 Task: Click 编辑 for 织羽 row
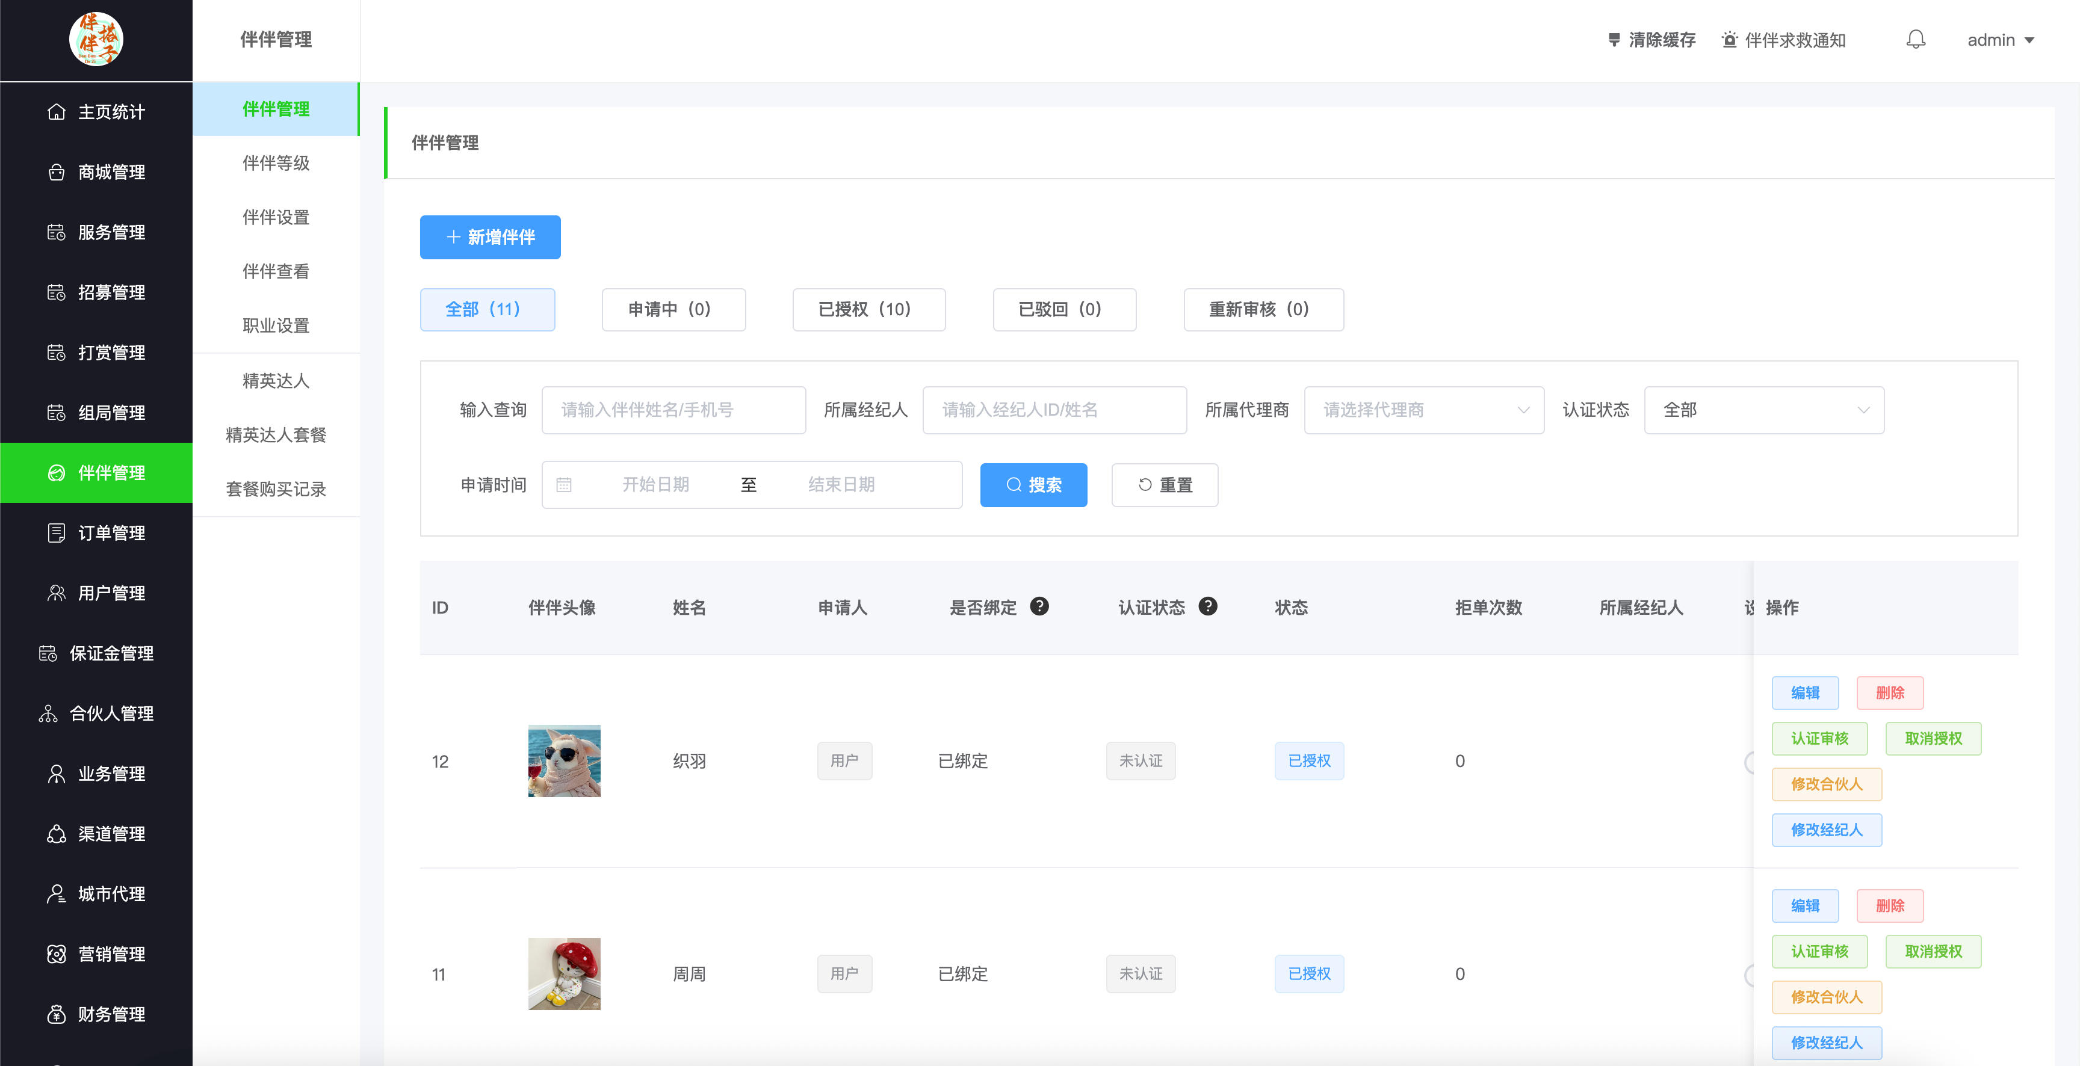coord(1805,692)
